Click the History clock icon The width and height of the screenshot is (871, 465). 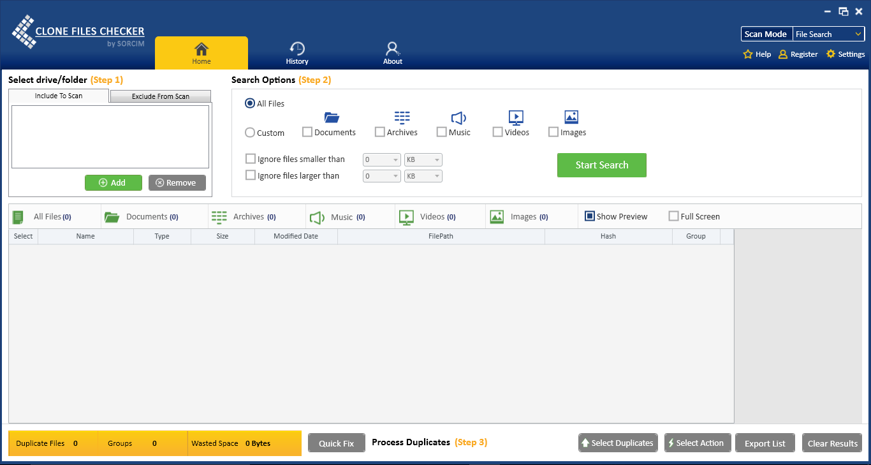coord(297,48)
